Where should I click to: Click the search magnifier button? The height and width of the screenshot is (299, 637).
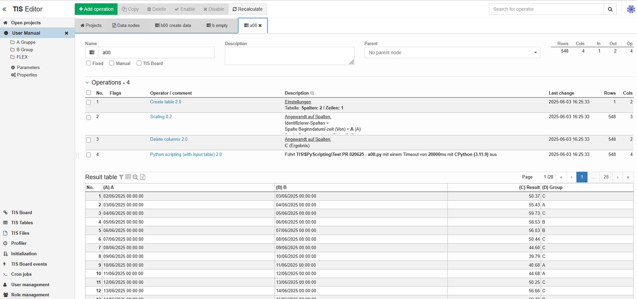[610, 9]
